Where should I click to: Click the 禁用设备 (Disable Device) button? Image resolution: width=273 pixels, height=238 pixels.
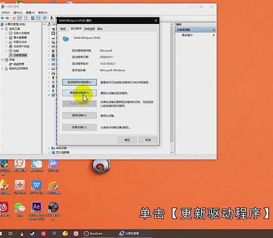click(80, 116)
